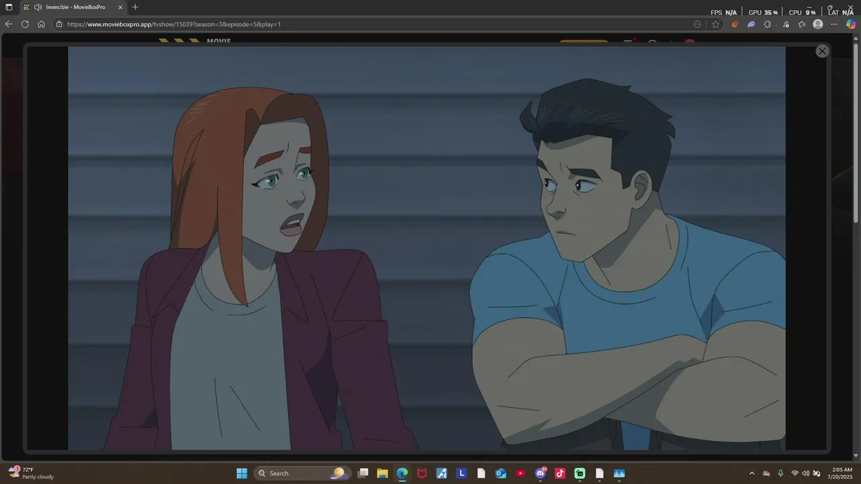
Task: Open the rightmost blue photo app on taskbar
Action: 619,473
